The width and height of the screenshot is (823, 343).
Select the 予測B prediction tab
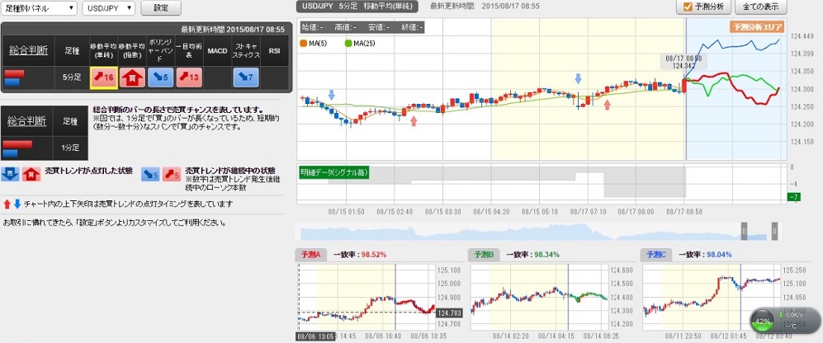tap(484, 255)
